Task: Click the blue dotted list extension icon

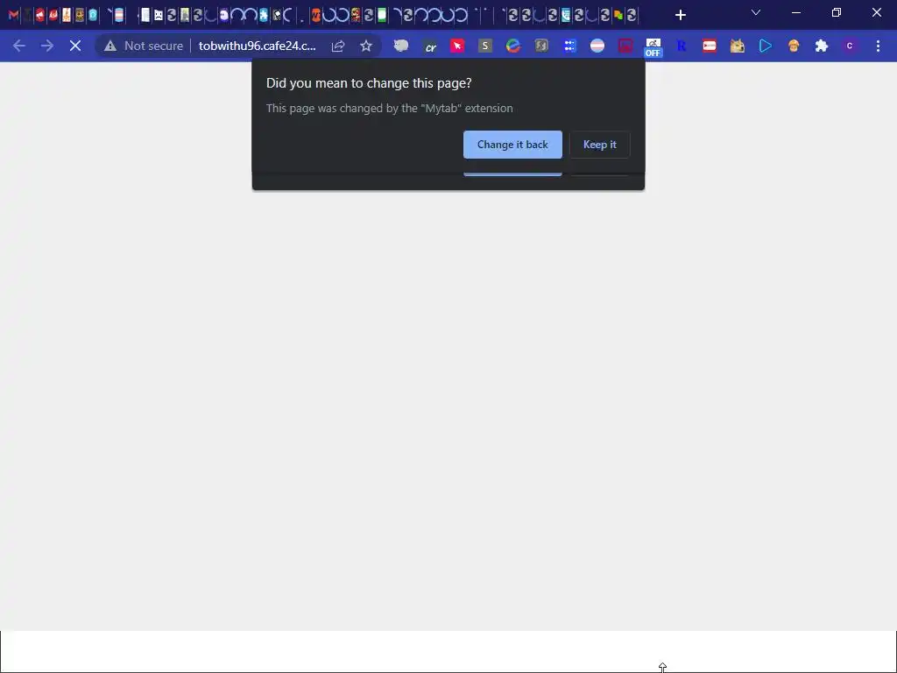Action: pyautogui.click(x=569, y=46)
